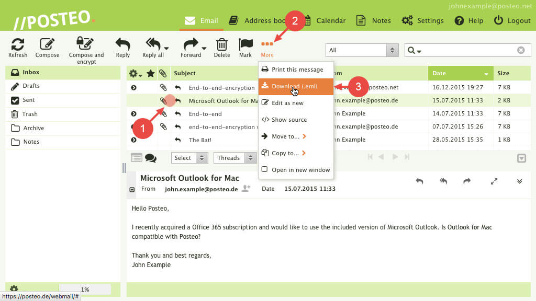This screenshot has width=536, height=301.
Task: Switch to conversation threads view icon
Action: (151, 158)
